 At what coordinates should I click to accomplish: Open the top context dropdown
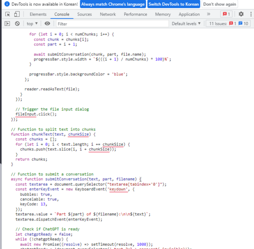tap(32, 24)
